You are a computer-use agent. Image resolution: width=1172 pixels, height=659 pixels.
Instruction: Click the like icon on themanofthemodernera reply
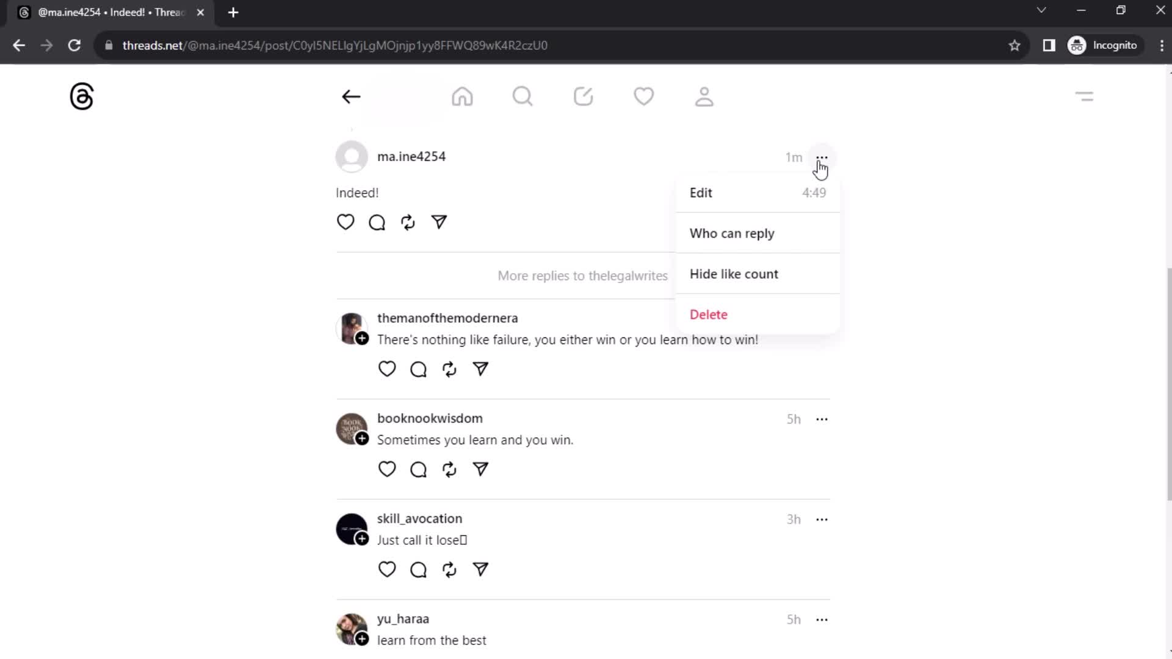point(387,369)
